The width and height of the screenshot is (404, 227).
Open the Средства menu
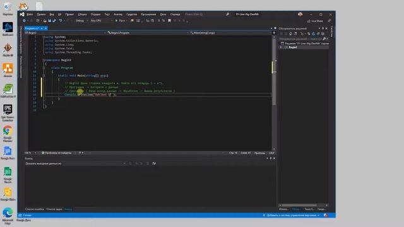point(132,15)
